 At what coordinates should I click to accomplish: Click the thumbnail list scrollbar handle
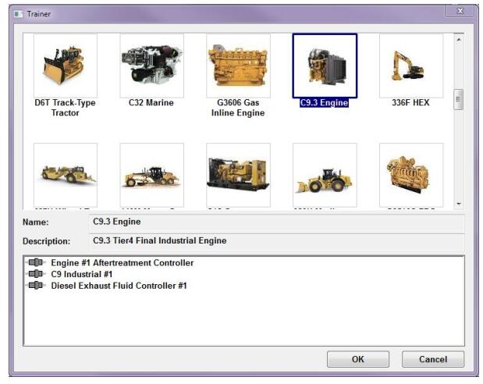(459, 99)
